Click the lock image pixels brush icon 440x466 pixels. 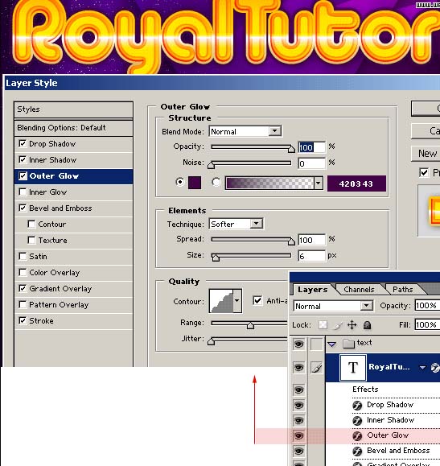(x=338, y=325)
